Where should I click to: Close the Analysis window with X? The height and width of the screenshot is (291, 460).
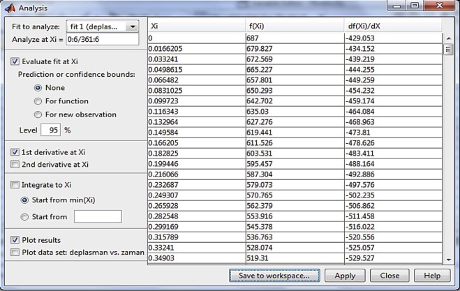point(439,6)
